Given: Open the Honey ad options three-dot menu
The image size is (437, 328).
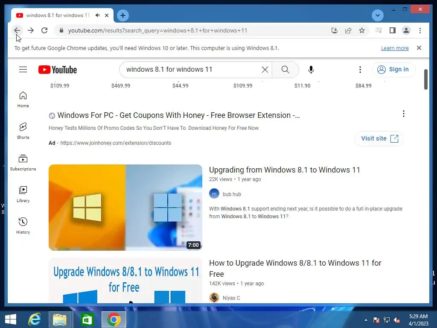Looking at the screenshot, I should 404,114.
